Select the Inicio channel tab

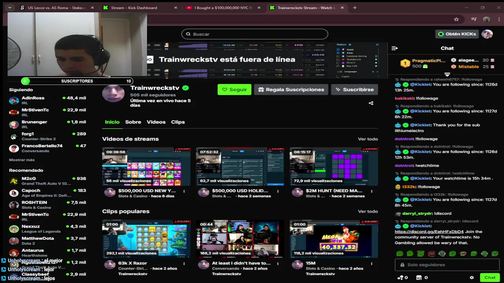click(x=112, y=122)
